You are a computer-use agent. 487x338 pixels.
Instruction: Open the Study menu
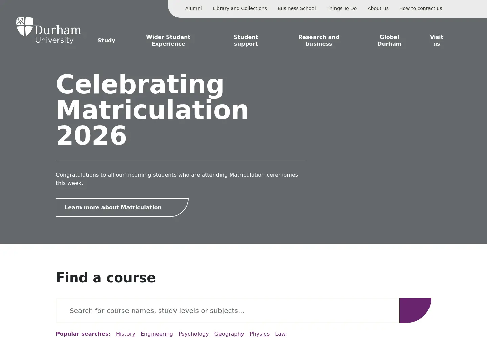pos(107,40)
